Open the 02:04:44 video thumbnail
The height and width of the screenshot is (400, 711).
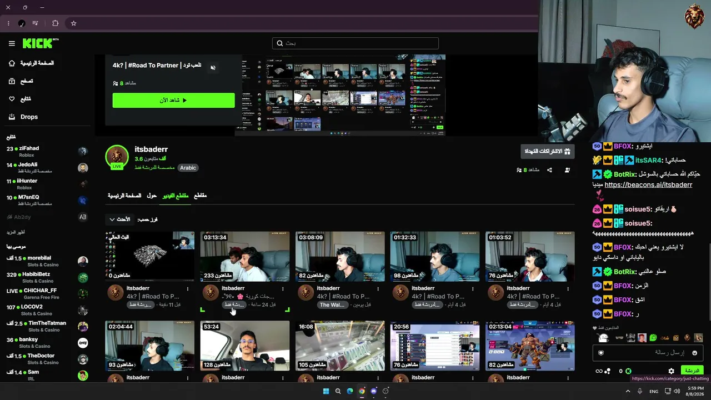(150, 346)
